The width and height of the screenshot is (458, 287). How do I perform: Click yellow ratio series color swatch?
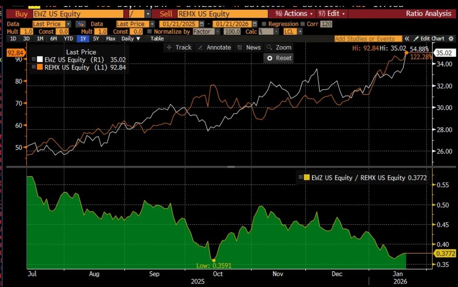point(307,177)
